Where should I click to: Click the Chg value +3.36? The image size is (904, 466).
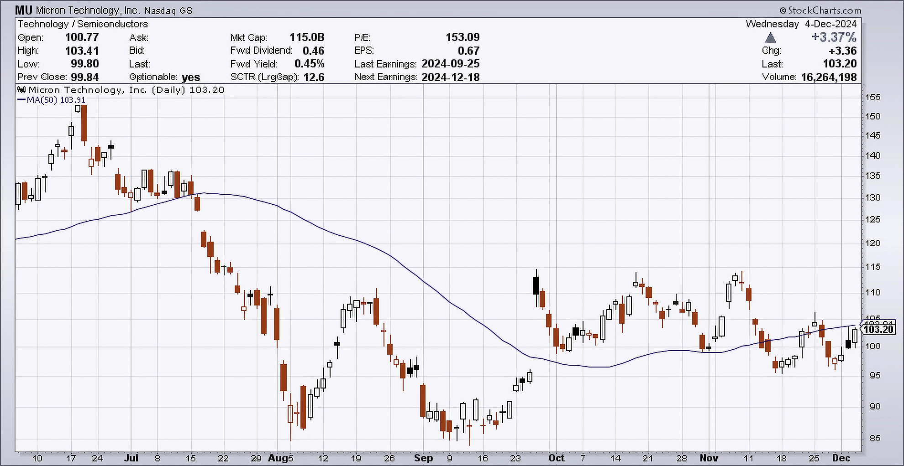(x=842, y=51)
